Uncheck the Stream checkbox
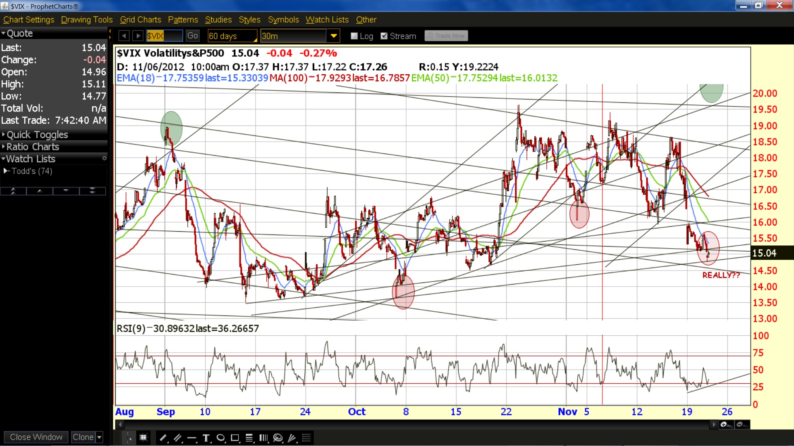Viewport: 794px width, 446px height. (384, 36)
